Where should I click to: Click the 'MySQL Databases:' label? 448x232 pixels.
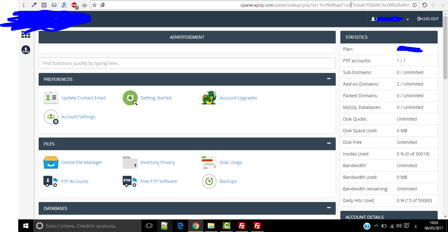[362, 107]
